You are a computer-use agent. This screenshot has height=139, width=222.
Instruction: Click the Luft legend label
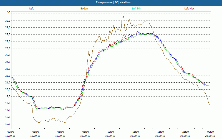click(31, 9)
